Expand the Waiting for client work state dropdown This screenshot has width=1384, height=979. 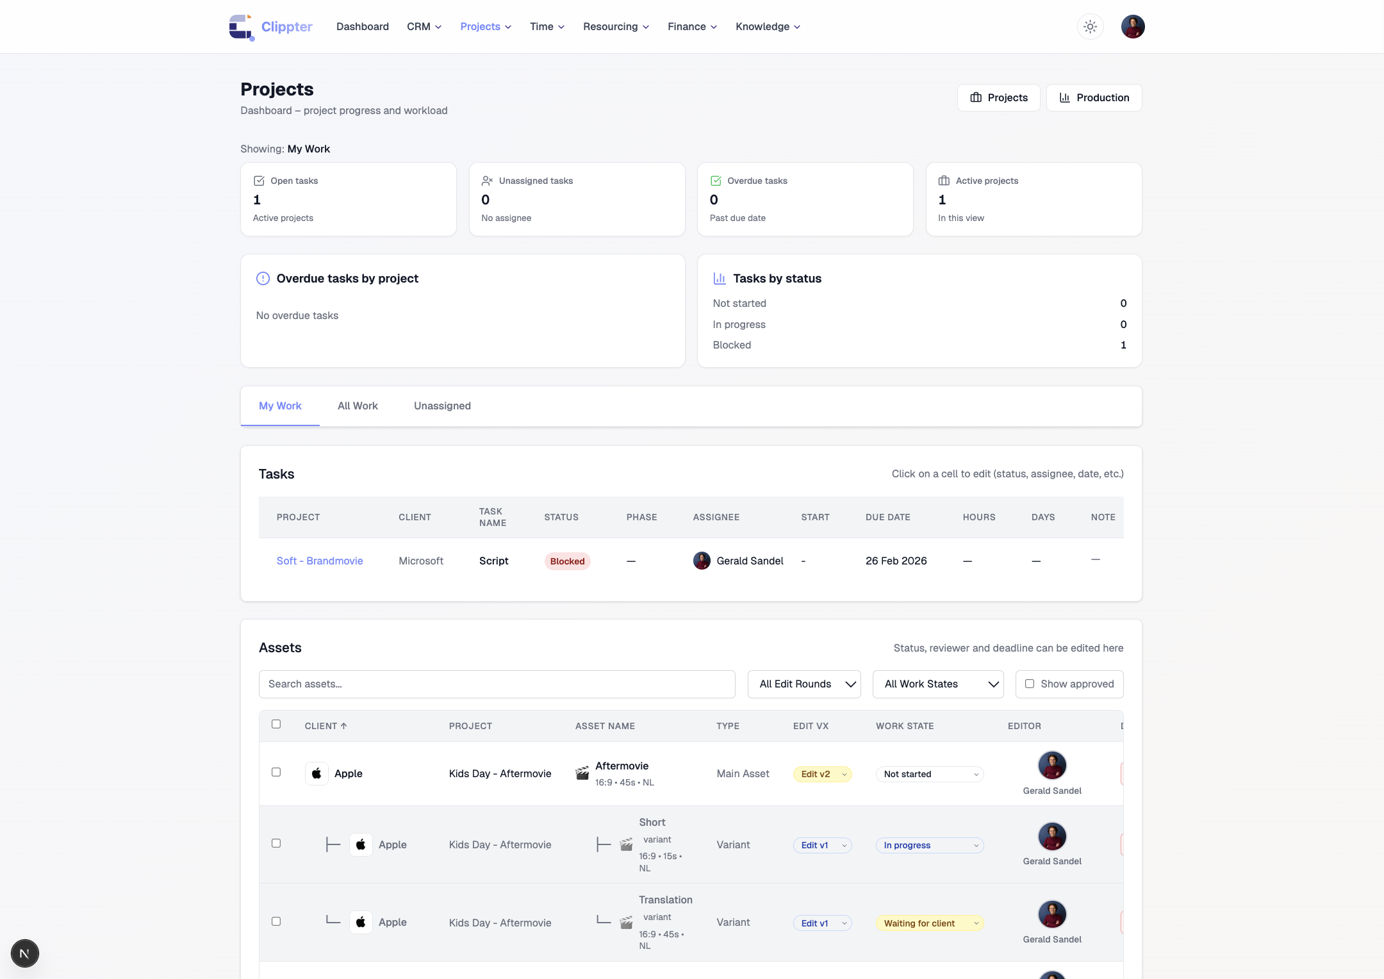[x=929, y=923]
